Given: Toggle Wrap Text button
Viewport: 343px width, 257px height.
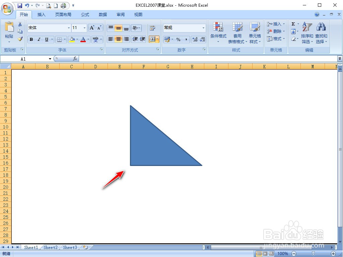Looking at the screenshot, I should coord(152,28).
